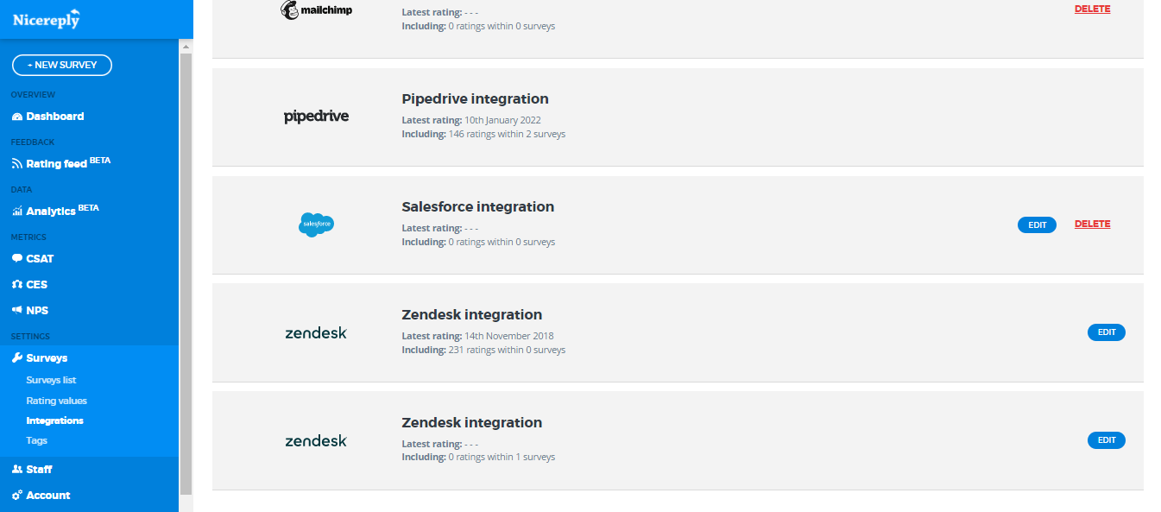The height and width of the screenshot is (512, 1161).
Task: Open the Surveys list submenu item
Action: click(x=51, y=380)
